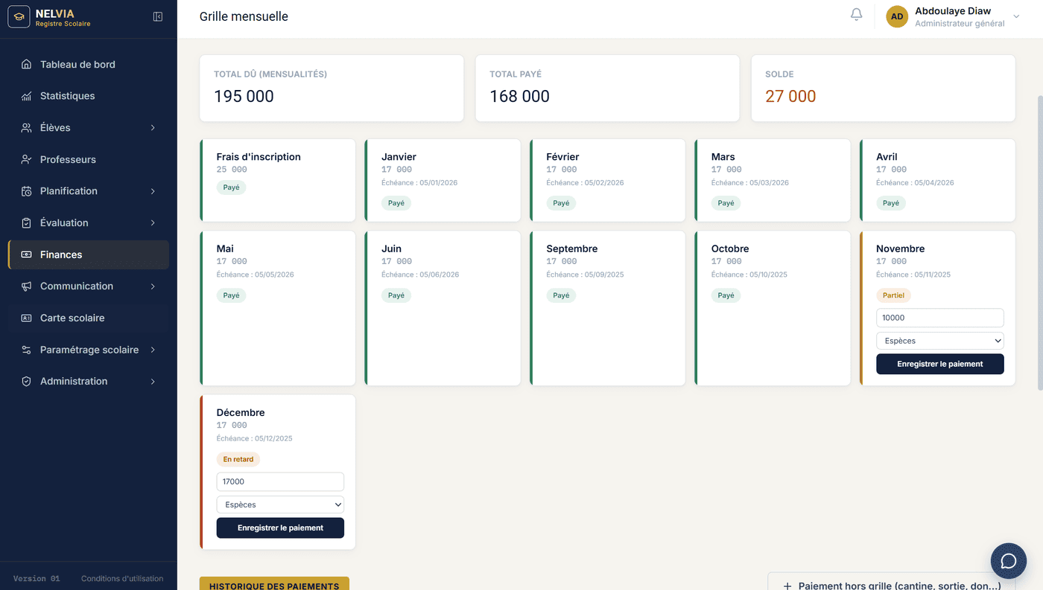Click Échéance : 05/03/2026 on Mars card
This screenshot has height=590, width=1043.
point(749,182)
